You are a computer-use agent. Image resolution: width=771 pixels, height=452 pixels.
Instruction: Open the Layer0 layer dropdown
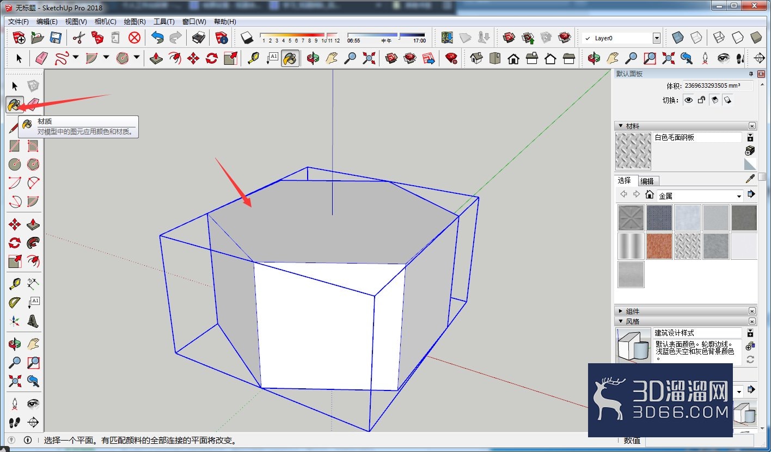tap(656, 38)
